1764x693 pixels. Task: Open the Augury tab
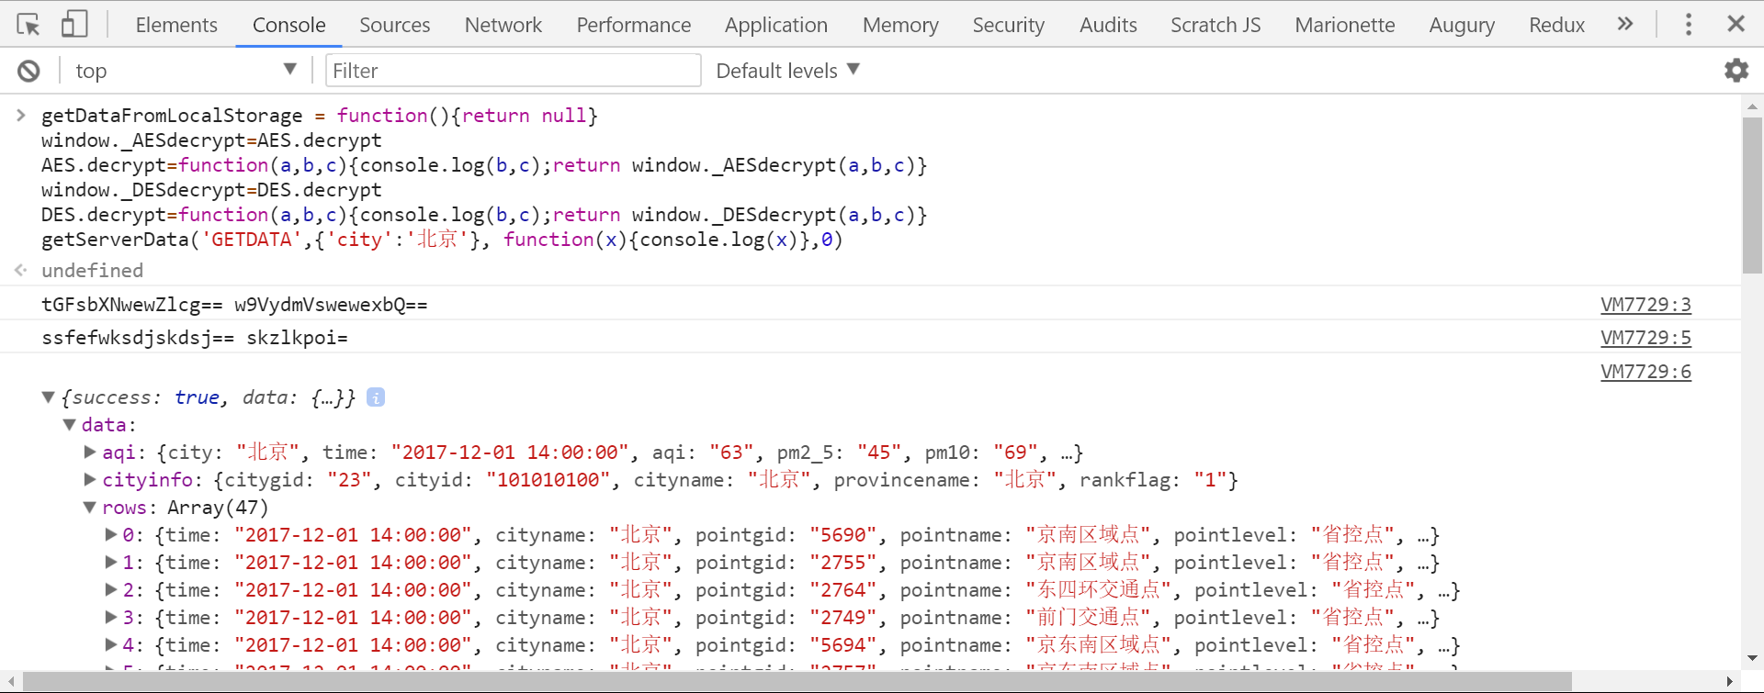(1462, 25)
